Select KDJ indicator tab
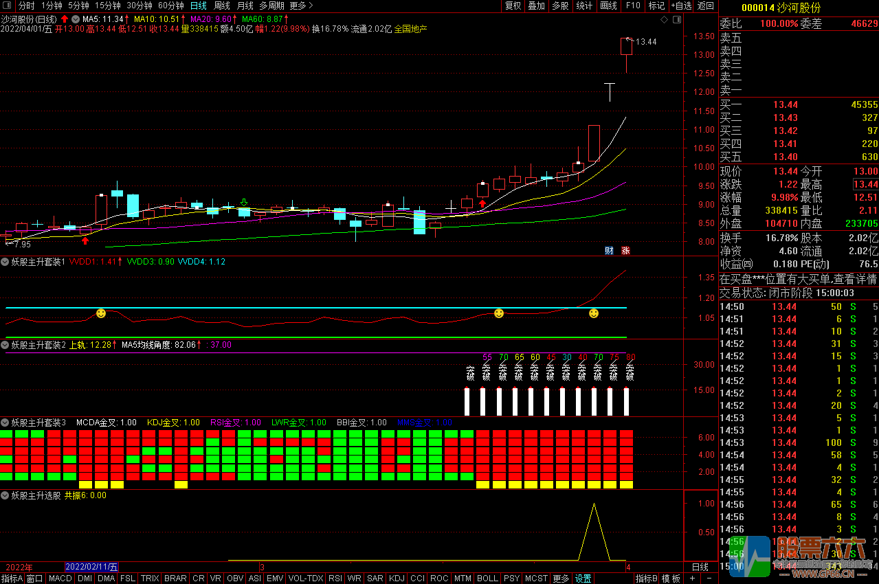The image size is (879, 584). (x=397, y=579)
